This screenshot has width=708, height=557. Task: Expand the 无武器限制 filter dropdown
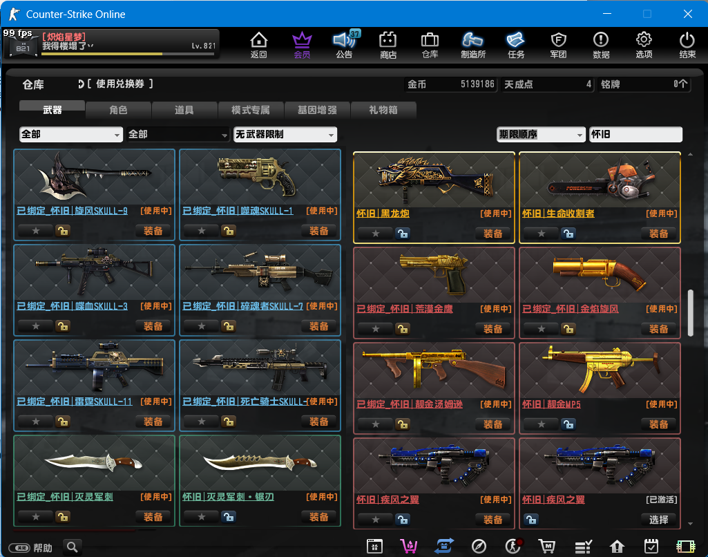(x=285, y=134)
